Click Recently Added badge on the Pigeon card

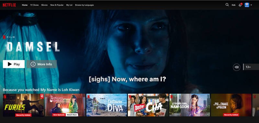[x=231, y=115]
